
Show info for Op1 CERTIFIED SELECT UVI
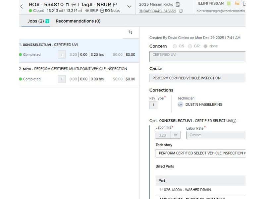coord(234,121)
